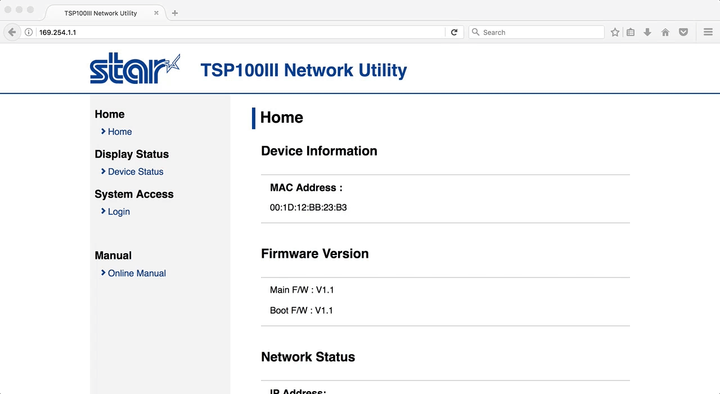Click the Main F/W : V1.1 text
The image size is (720, 394).
pos(302,290)
